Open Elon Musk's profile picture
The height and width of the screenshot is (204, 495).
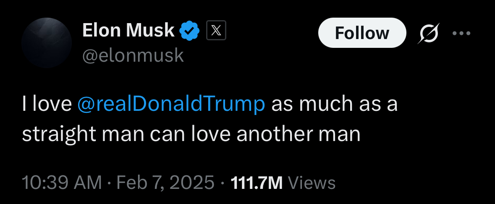pos(47,43)
